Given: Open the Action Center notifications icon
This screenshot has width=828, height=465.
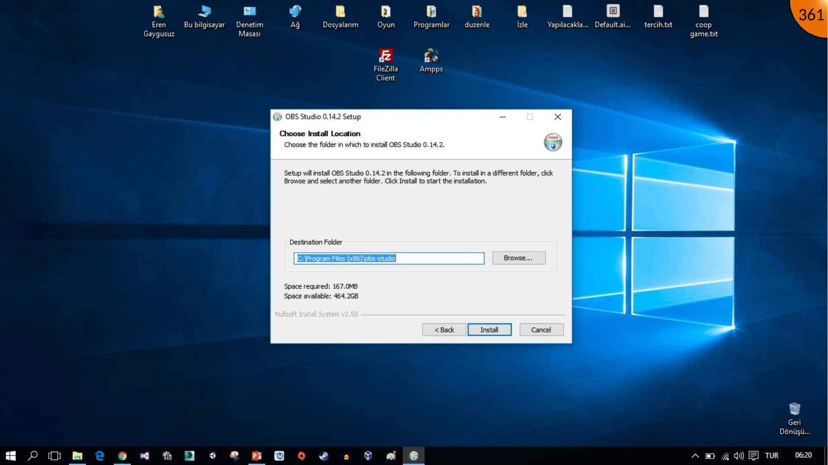Looking at the screenshot, I should point(753,456).
